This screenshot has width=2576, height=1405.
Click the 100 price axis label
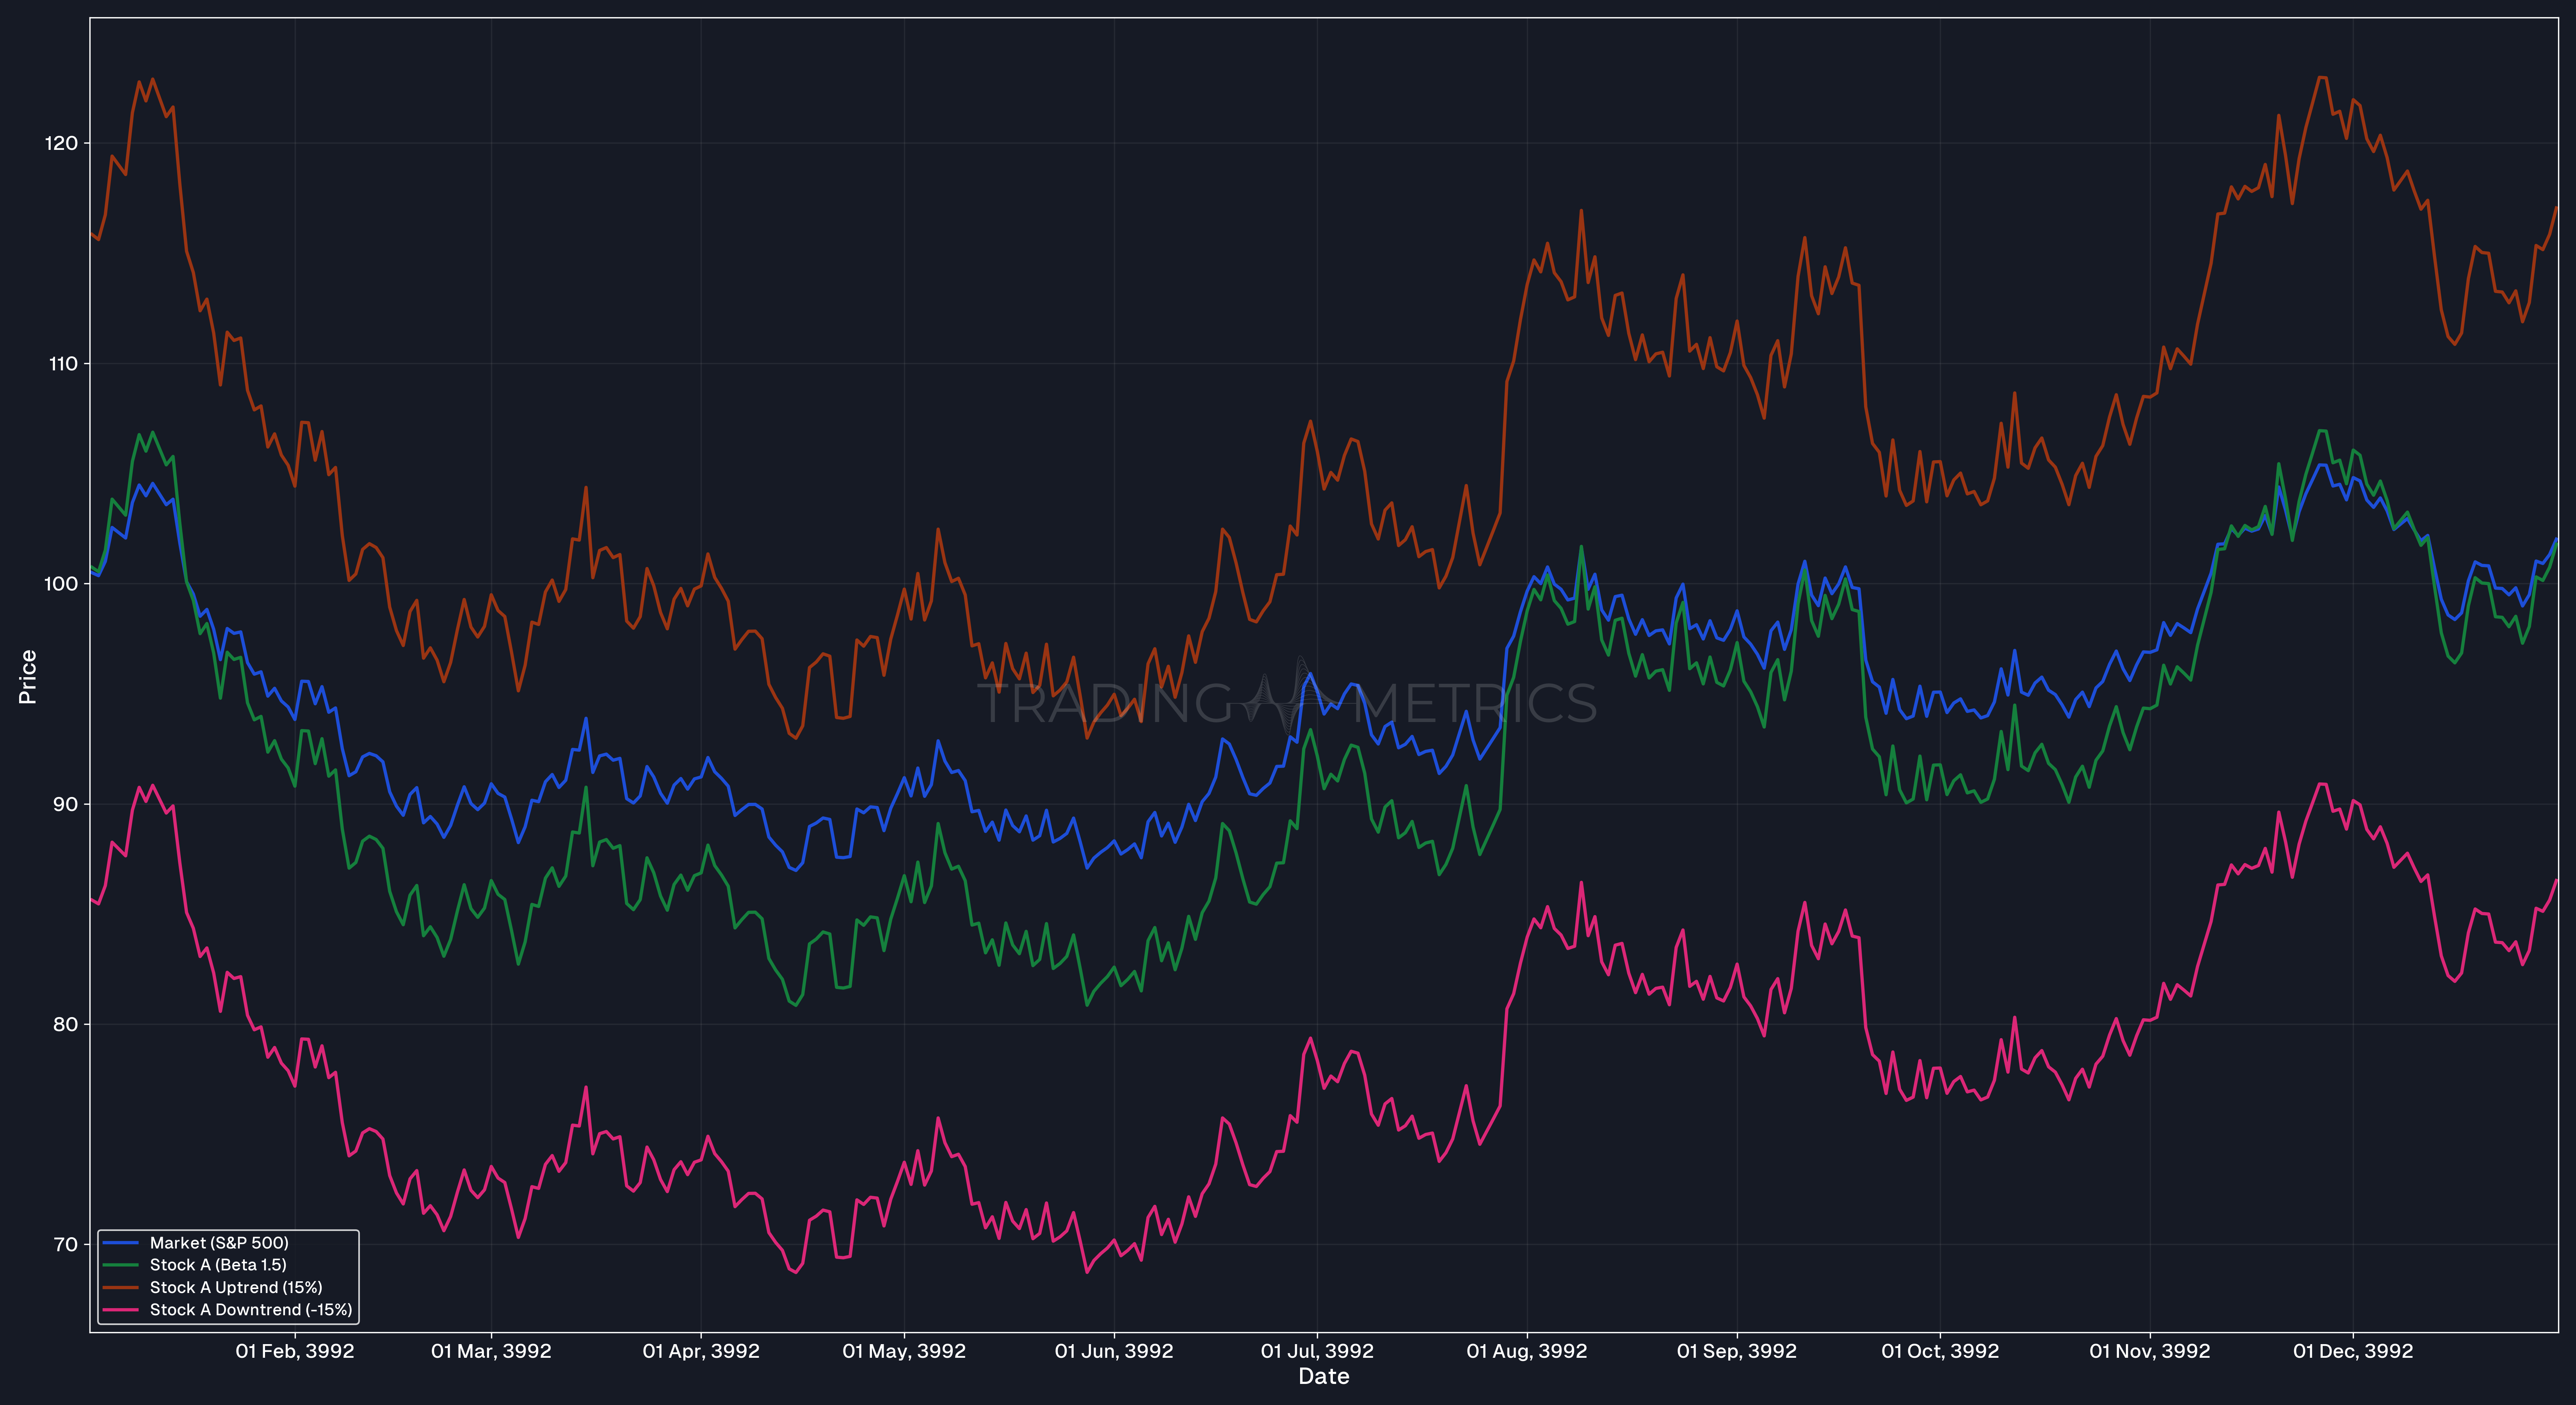61,584
